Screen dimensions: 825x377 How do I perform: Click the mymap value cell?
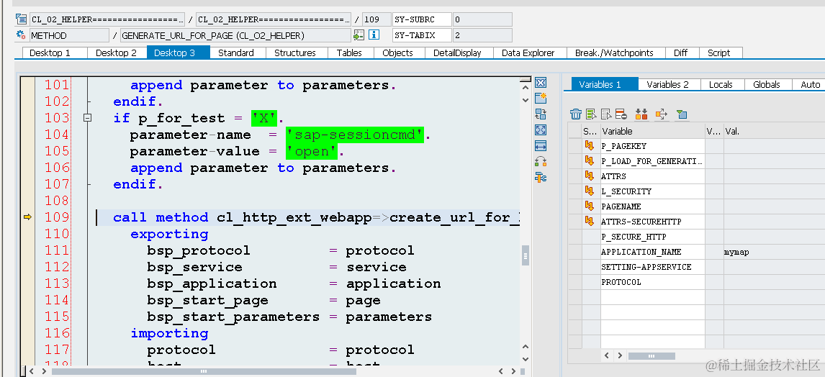point(773,252)
